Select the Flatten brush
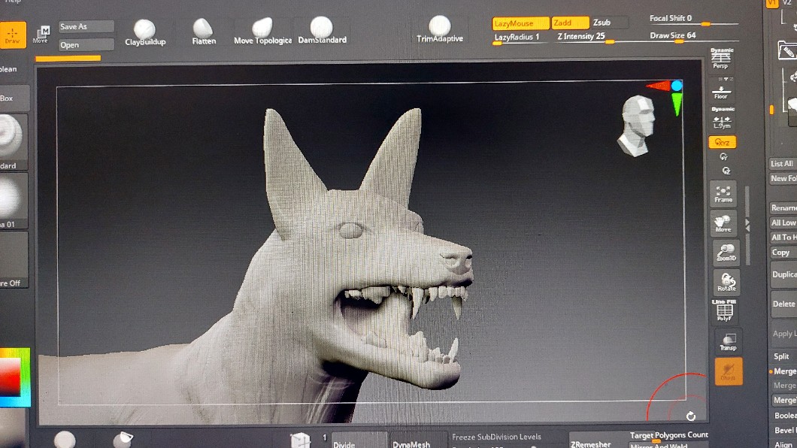Image resolution: width=797 pixels, height=448 pixels. click(203, 32)
